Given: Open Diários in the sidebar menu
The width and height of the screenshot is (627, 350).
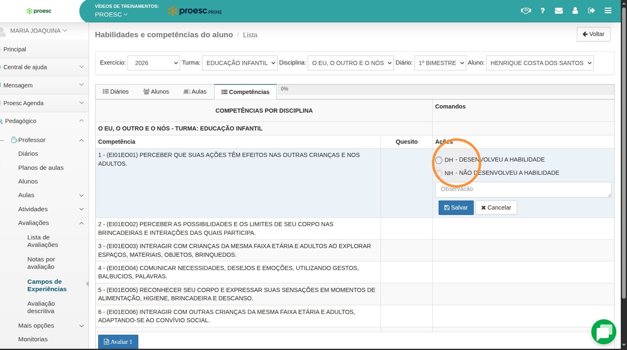Looking at the screenshot, I should click(x=28, y=154).
